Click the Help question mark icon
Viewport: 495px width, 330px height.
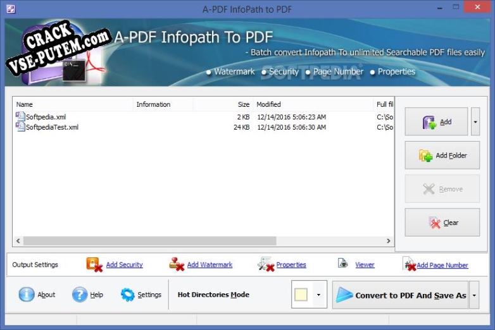click(79, 295)
